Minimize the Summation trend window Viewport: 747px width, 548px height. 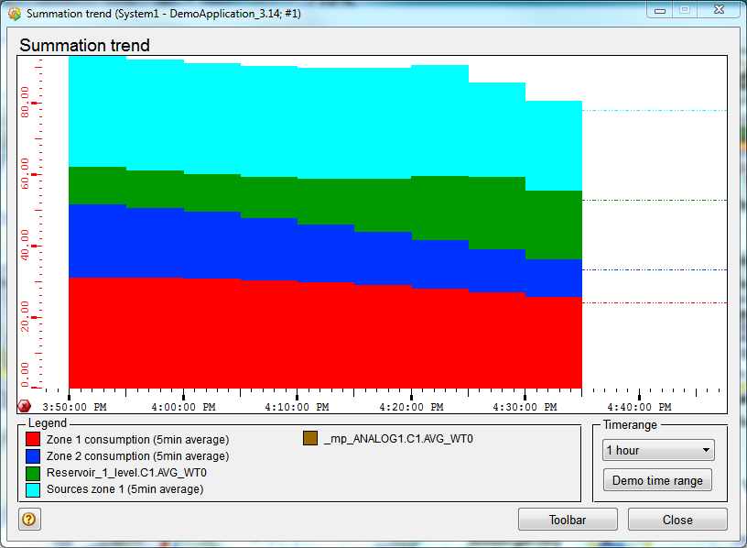point(660,10)
